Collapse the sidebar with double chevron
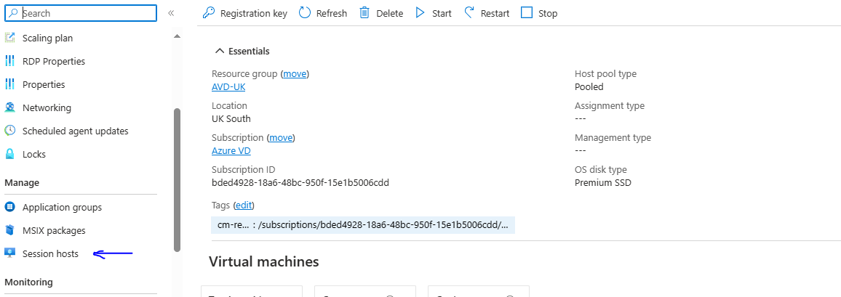This screenshot has width=841, height=297. (x=171, y=13)
